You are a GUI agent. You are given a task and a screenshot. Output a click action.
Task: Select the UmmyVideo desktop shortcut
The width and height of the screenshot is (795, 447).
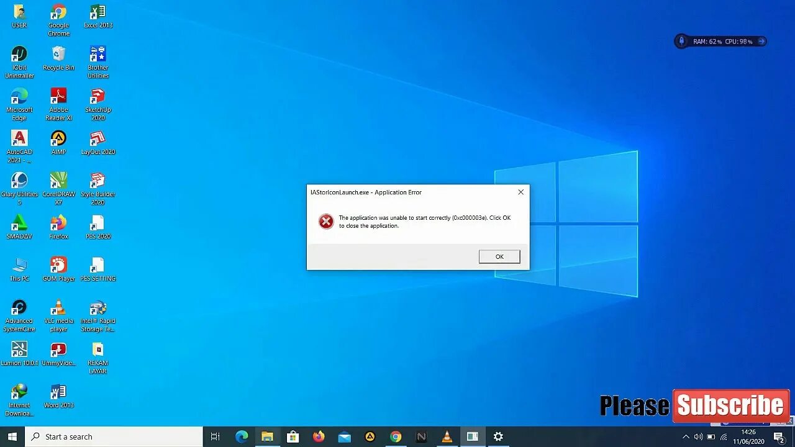pyautogui.click(x=58, y=354)
